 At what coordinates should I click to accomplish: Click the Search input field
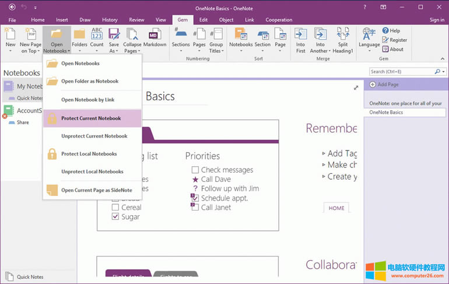[402, 72]
